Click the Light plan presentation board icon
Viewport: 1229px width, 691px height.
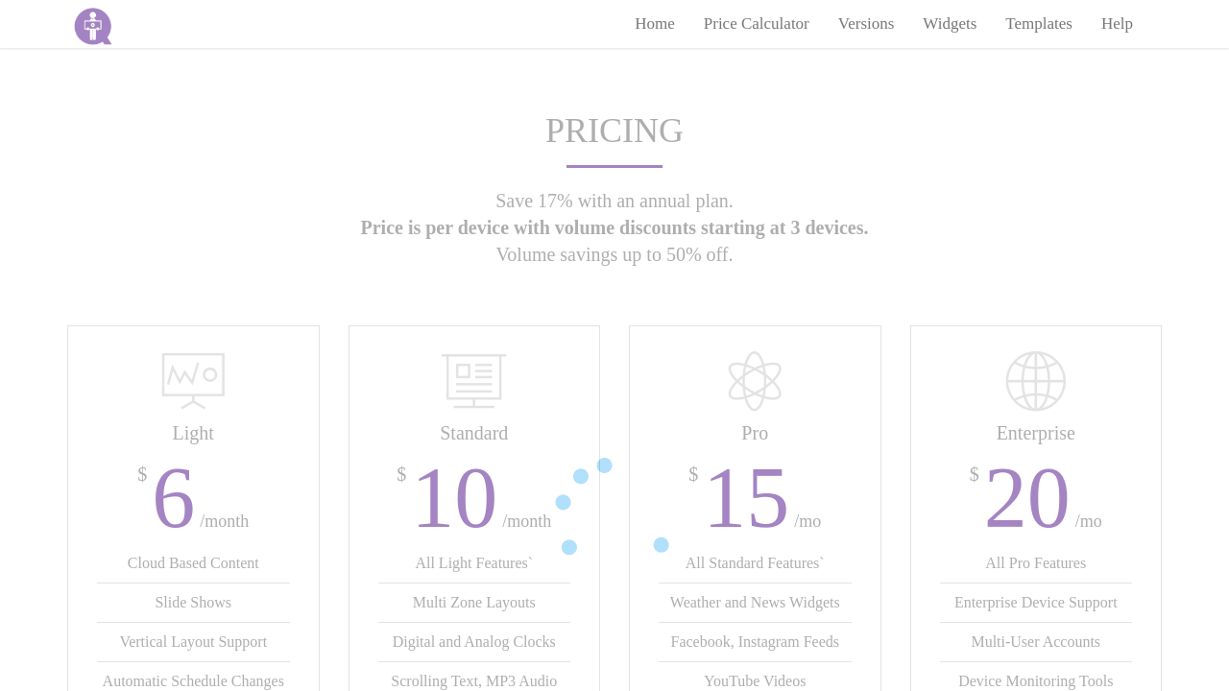click(x=193, y=381)
